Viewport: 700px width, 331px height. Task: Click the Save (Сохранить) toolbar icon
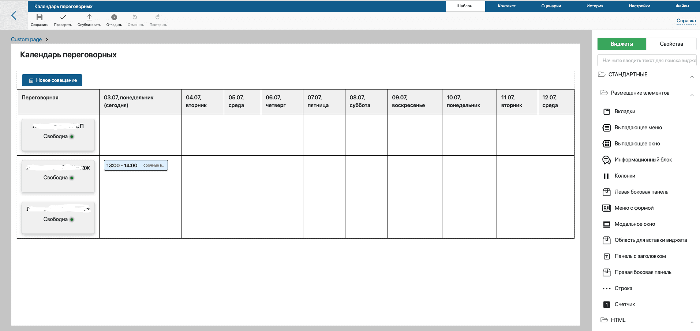[x=40, y=17]
